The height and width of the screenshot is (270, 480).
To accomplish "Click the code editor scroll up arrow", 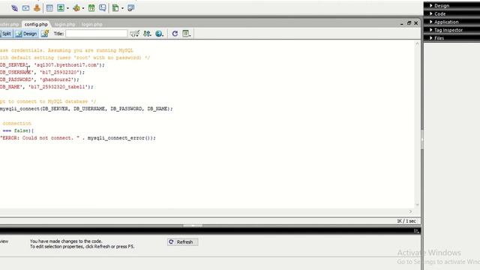I will (417, 43).
